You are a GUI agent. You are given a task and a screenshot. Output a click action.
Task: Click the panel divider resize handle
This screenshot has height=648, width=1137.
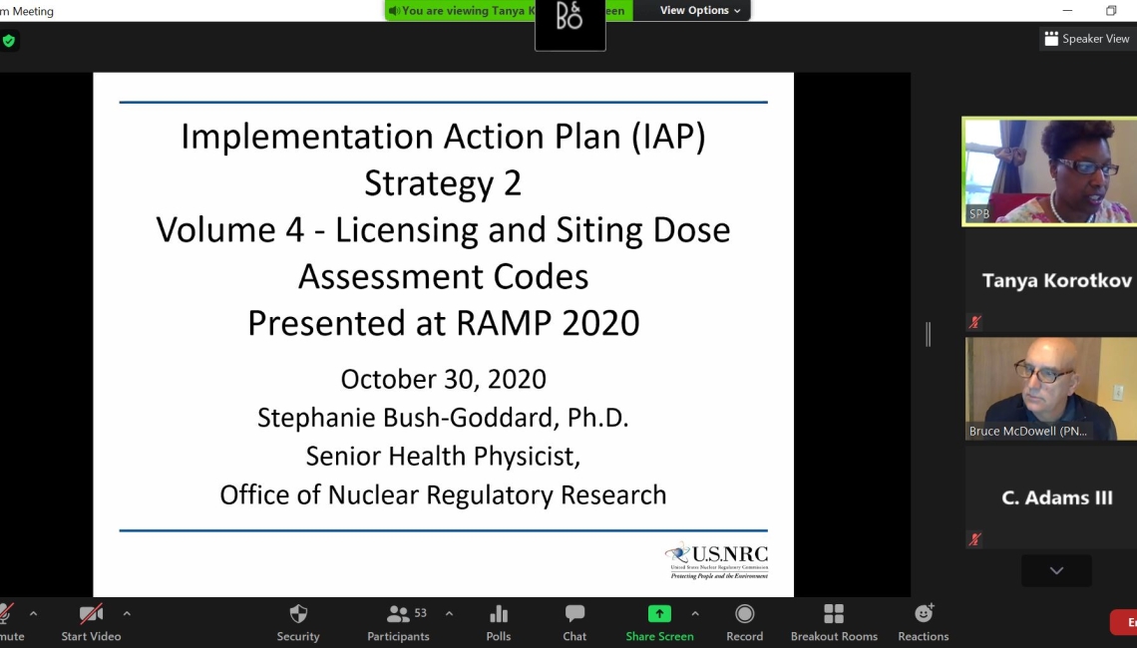[x=928, y=335]
